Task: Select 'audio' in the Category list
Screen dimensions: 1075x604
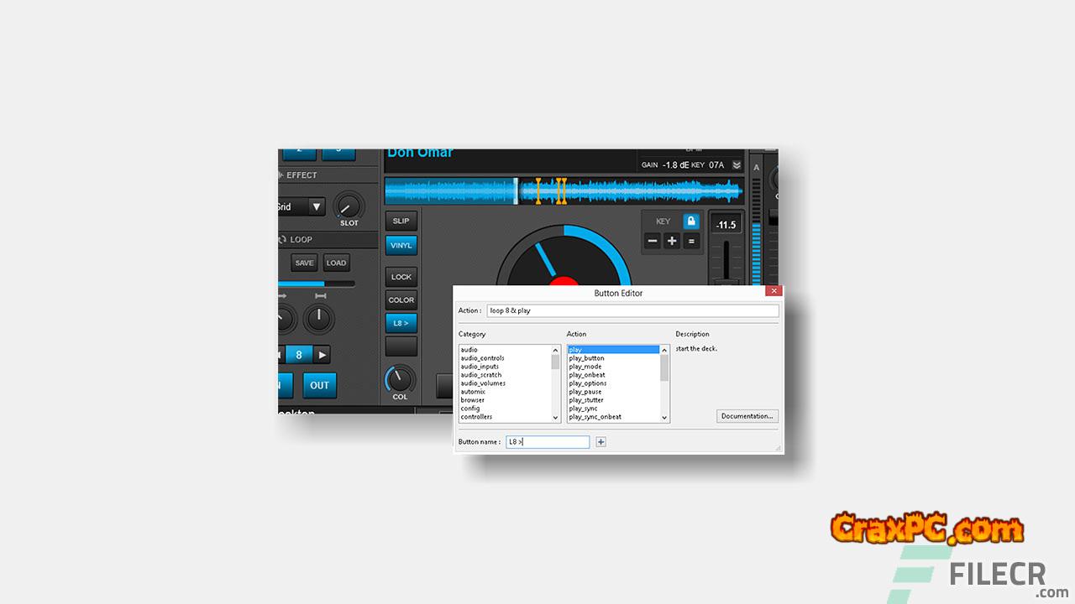Action: coord(469,350)
